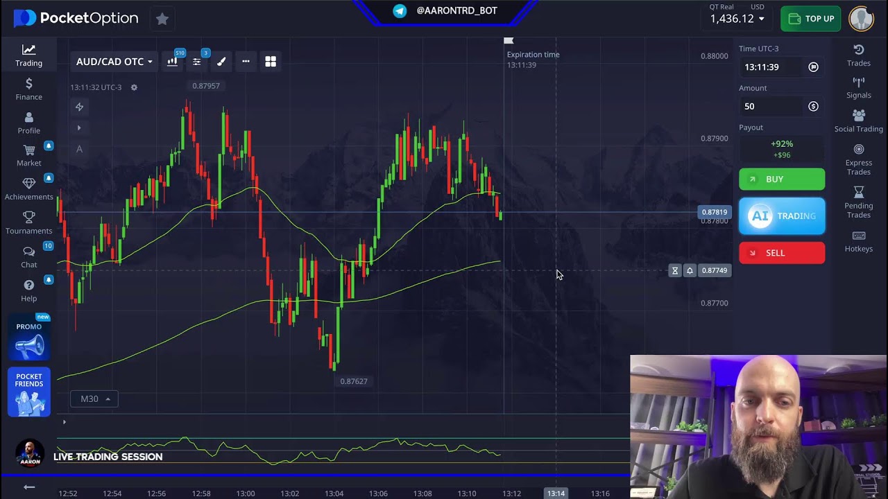
Task: Open the Finance section
Action: click(x=28, y=89)
